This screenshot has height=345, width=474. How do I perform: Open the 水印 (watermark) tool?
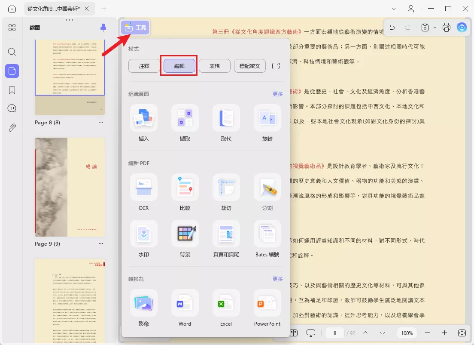(x=143, y=239)
